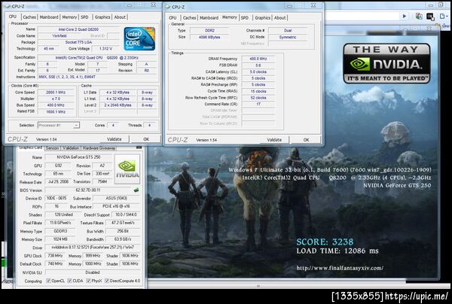Click the GPU Clock '738 MHz' value

tap(55, 256)
